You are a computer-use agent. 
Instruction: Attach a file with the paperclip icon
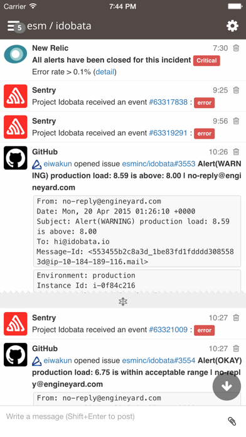point(232,421)
